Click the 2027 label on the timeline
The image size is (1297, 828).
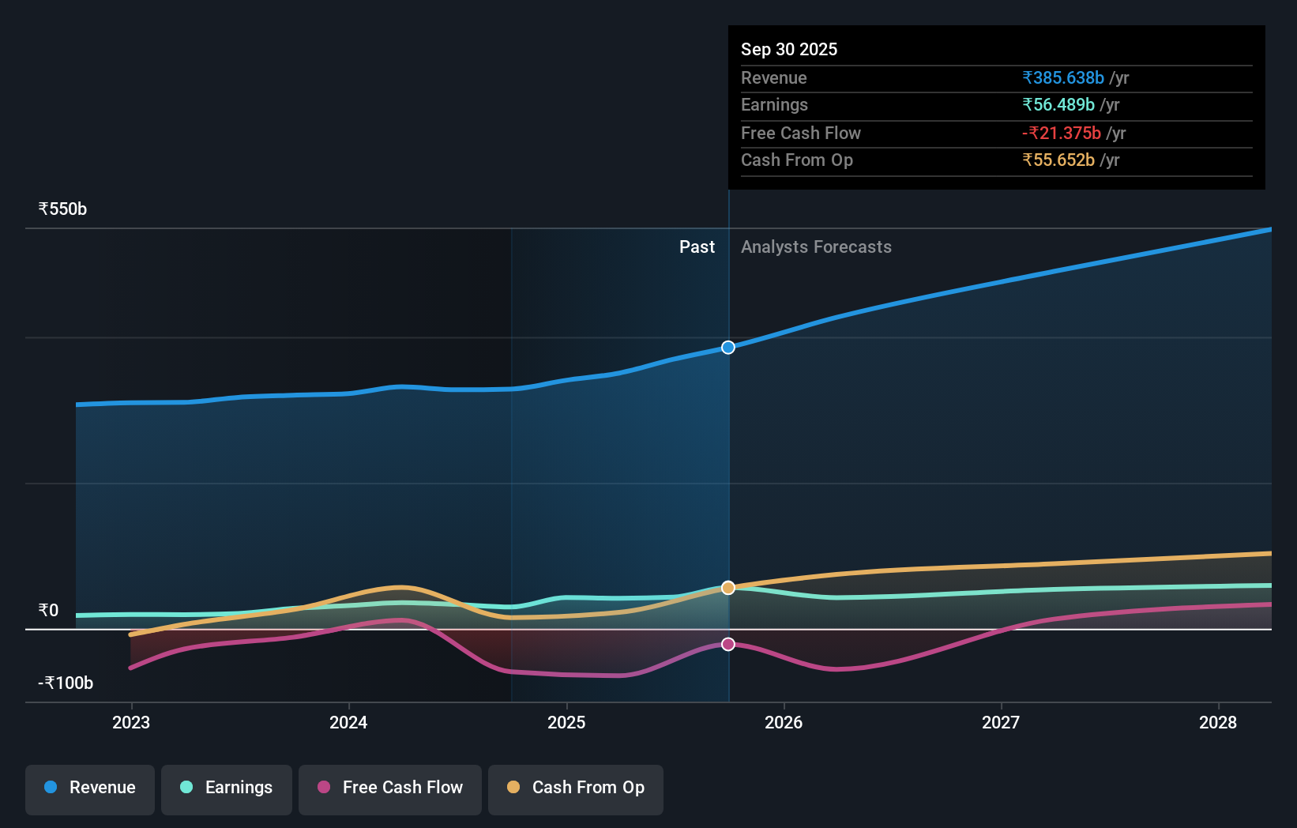pyautogui.click(x=1001, y=722)
